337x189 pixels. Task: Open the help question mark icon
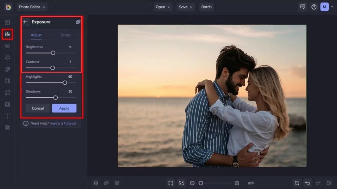[314, 7]
